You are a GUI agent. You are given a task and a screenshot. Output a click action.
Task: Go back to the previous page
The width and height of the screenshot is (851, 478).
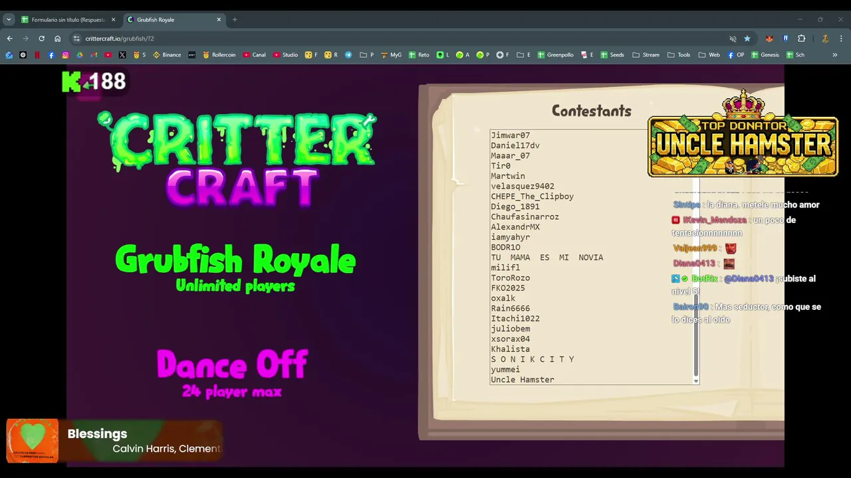click(9, 39)
